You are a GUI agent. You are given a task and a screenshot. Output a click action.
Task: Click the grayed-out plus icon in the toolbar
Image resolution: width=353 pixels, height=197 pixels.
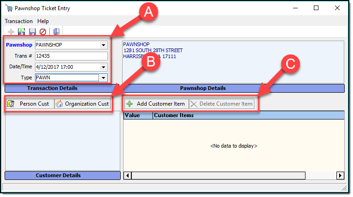point(11,32)
